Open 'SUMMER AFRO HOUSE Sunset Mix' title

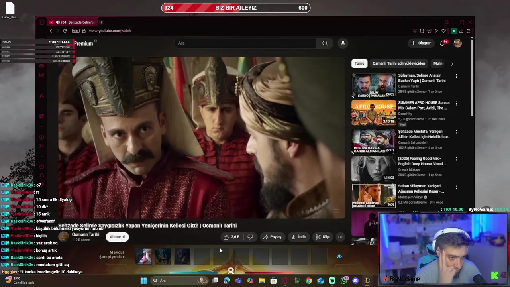(x=424, y=105)
